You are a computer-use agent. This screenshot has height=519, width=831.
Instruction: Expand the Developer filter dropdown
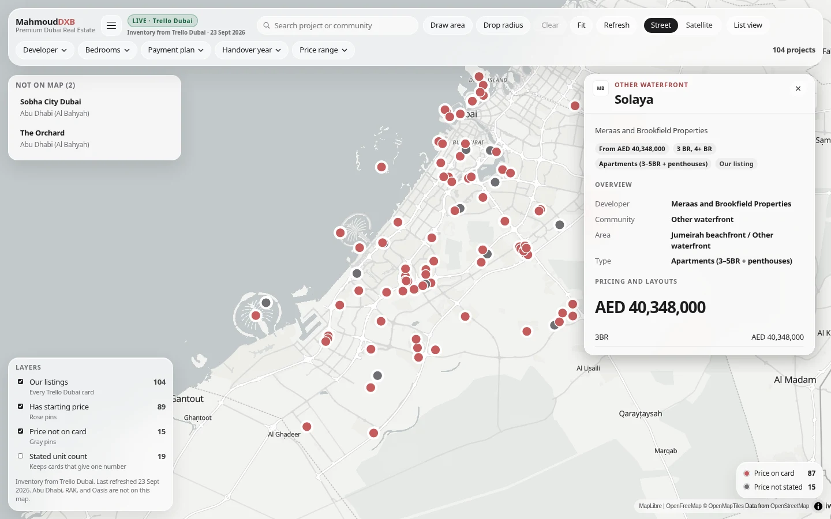point(45,50)
